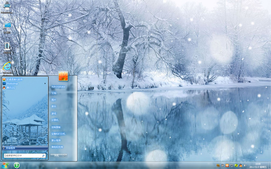
Task: Open 图片 (Pictures) in the Start menu
Action: 54,100
